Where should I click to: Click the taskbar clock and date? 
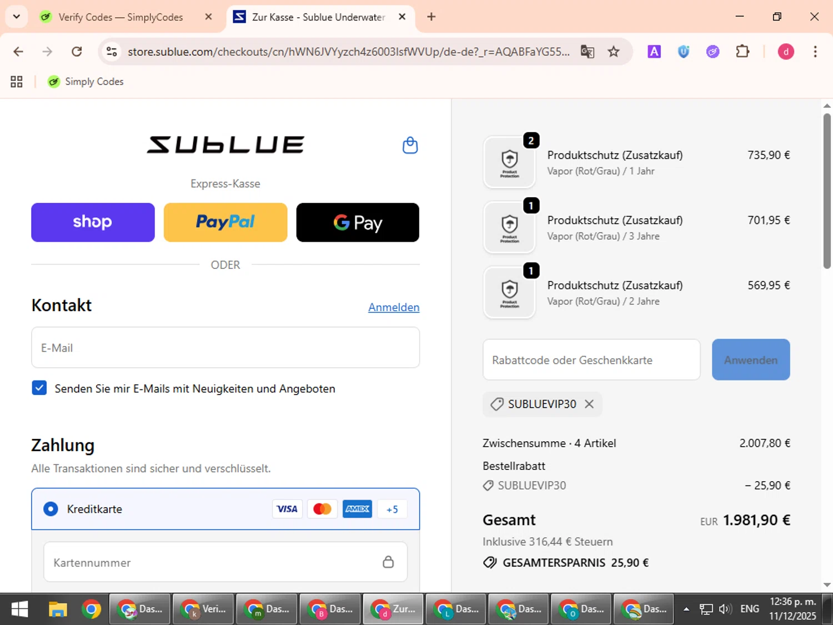click(792, 609)
